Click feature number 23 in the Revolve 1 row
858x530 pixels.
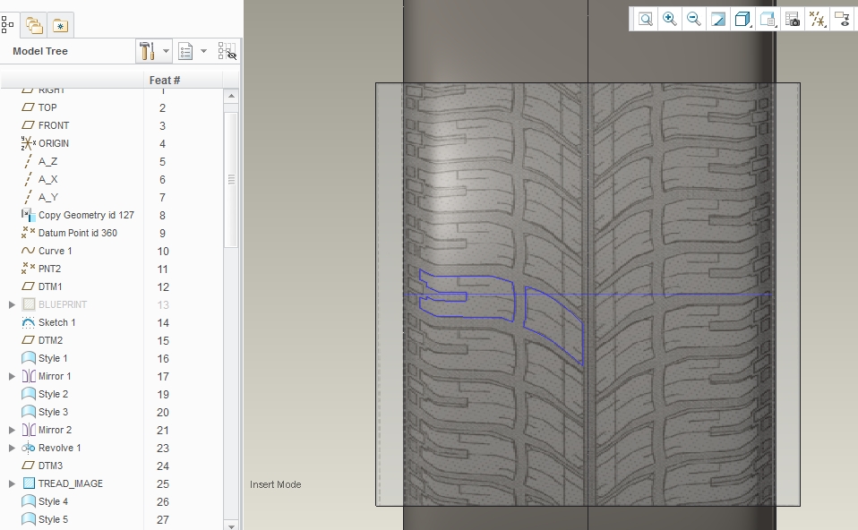point(163,449)
